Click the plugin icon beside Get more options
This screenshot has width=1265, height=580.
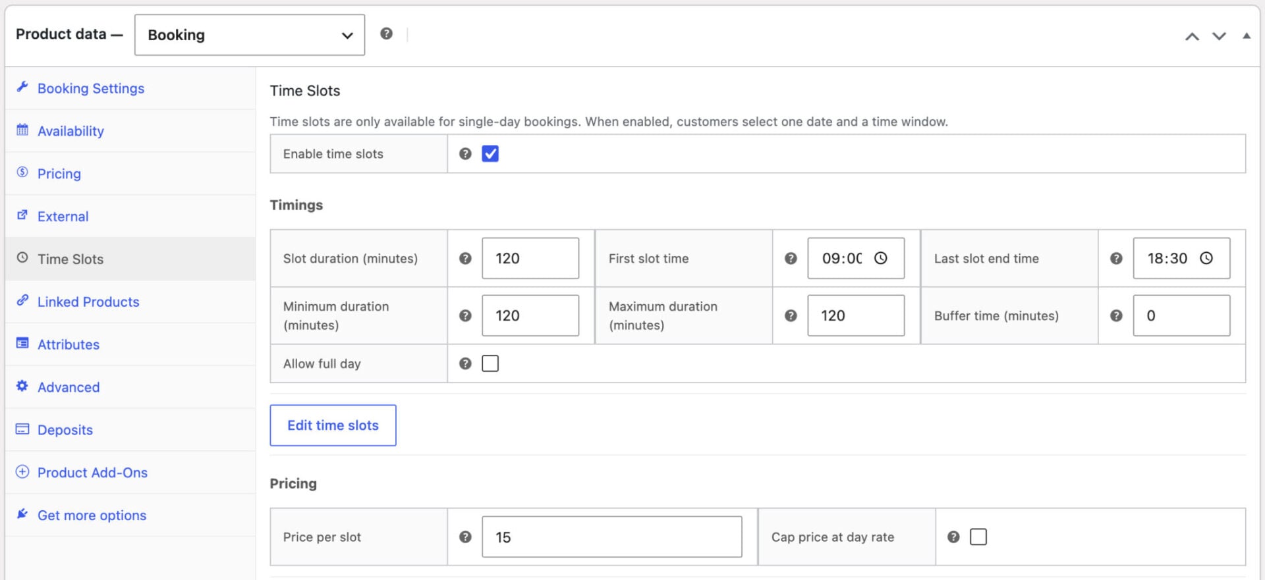tap(22, 514)
